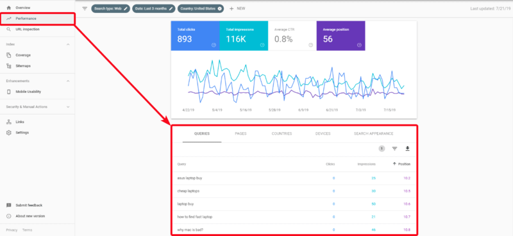Image resolution: width=513 pixels, height=236 pixels.
Task: Click the "cheap laptops" query row
Action: (294, 191)
